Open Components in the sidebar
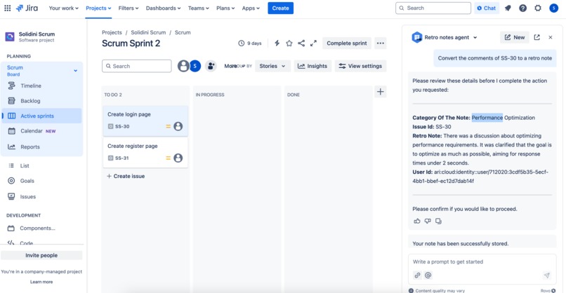566x293 pixels. pos(42,228)
